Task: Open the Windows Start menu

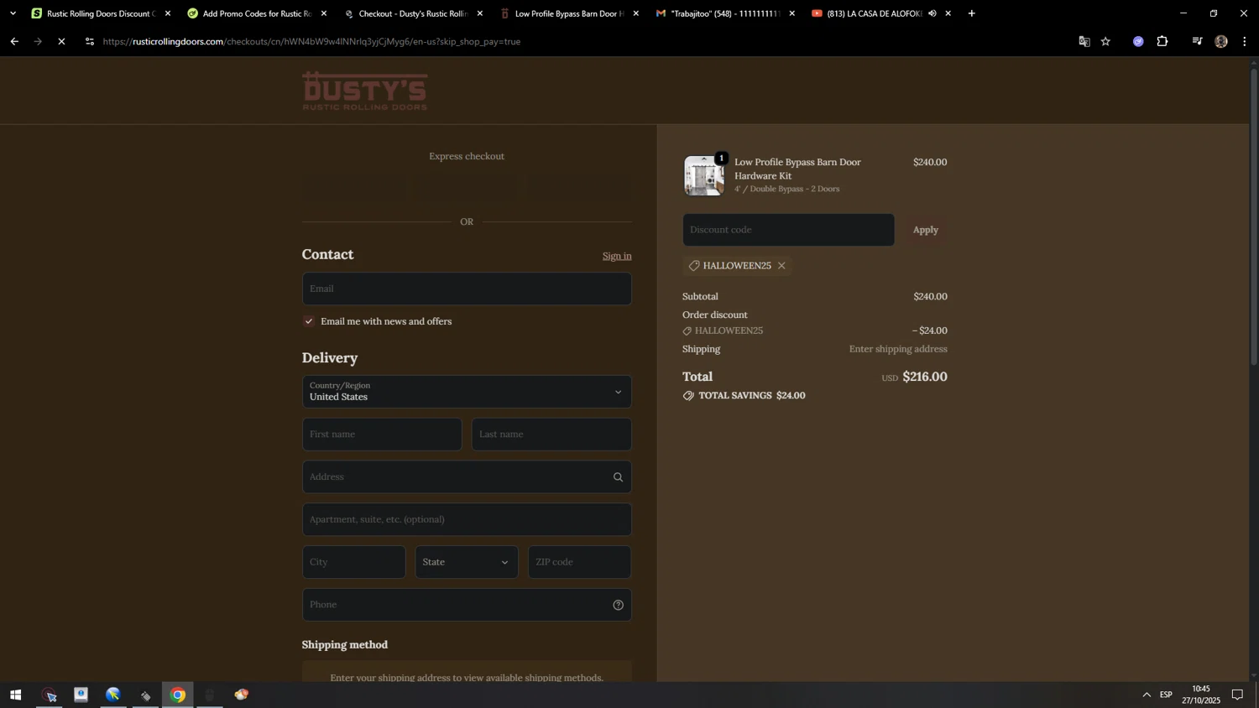Action: pyautogui.click(x=15, y=695)
